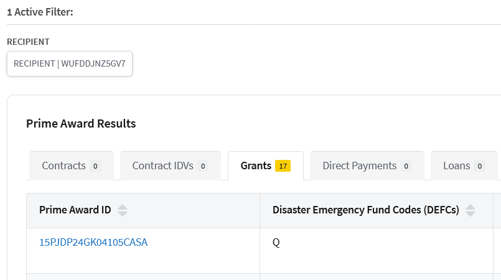This screenshot has height=280, width=501.
Task: Click the Prime Award Results heading
Action: click(81, 123)
